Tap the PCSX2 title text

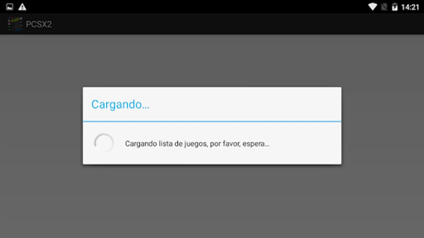pyautogui.click(x=39, y=24)
